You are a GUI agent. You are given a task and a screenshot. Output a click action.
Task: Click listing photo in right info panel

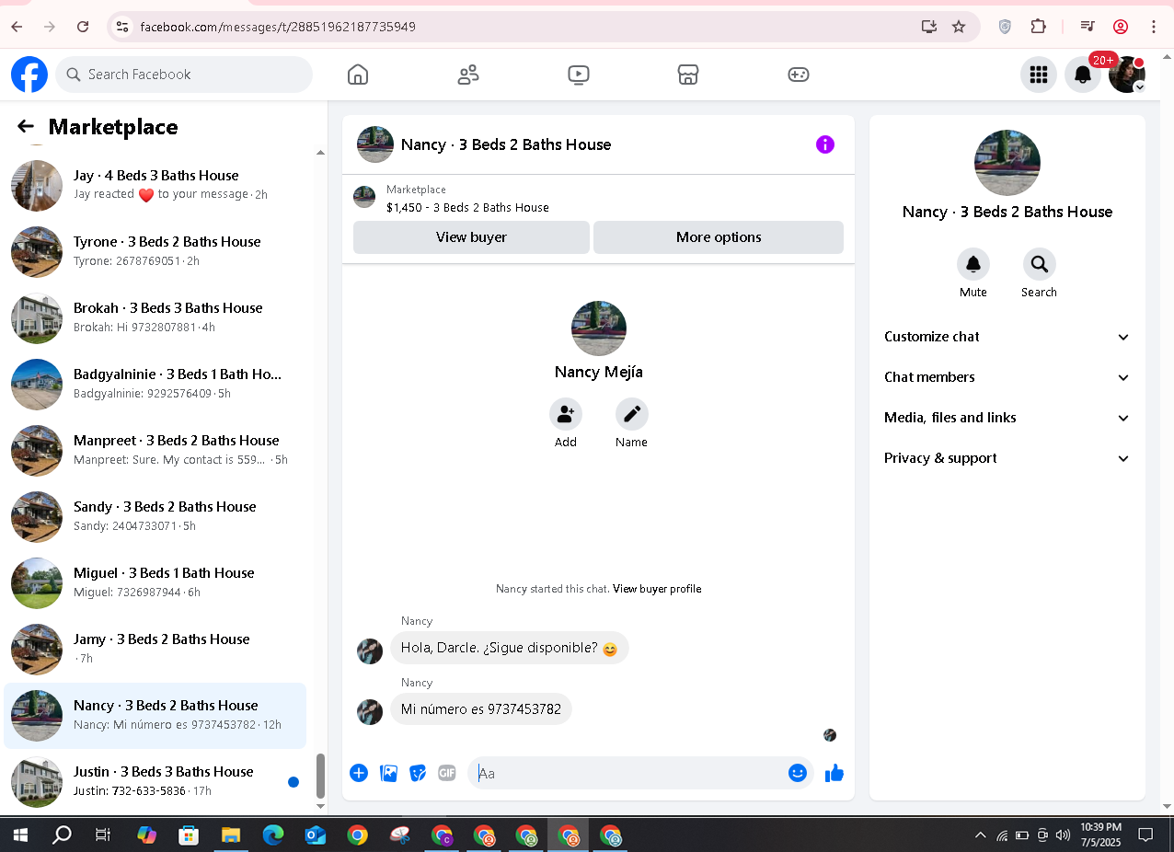(x=1007, y=163)
